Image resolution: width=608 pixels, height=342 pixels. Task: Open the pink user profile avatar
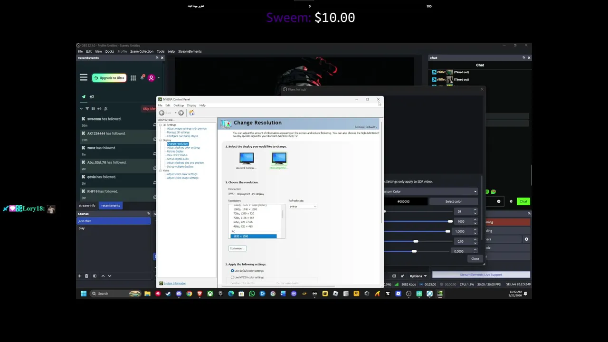coord(151,78)
